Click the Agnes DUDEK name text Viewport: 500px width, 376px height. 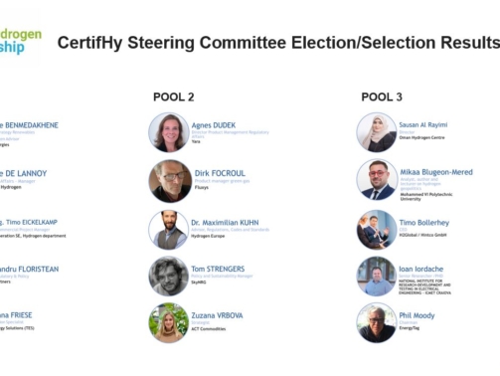[214, 125]
